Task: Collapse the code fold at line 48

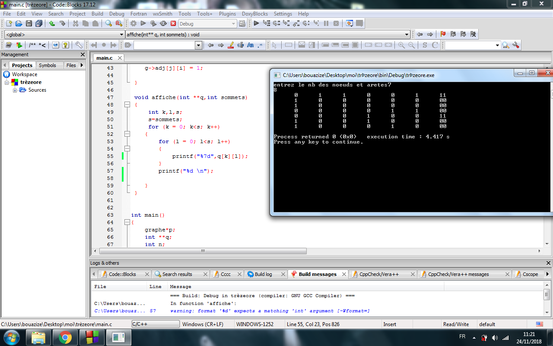Action: coord(127,105)
